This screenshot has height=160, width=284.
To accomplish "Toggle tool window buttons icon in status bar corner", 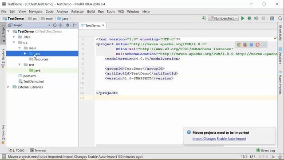I will 4,156.
